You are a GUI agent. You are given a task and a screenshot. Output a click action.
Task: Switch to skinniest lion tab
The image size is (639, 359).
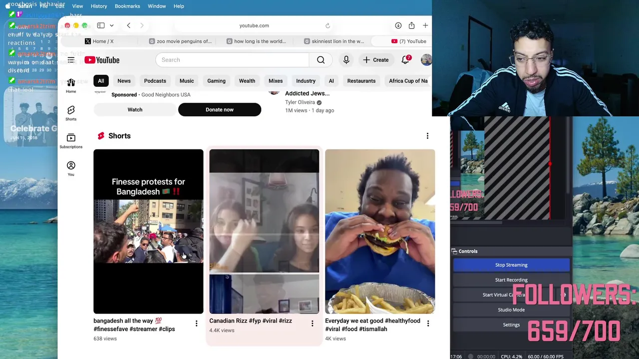334,41
